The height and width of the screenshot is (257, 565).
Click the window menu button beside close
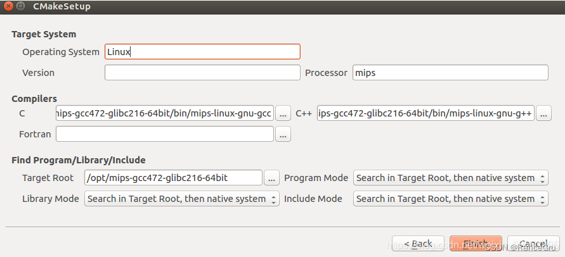pyautogui.click(x=20, y=6)
